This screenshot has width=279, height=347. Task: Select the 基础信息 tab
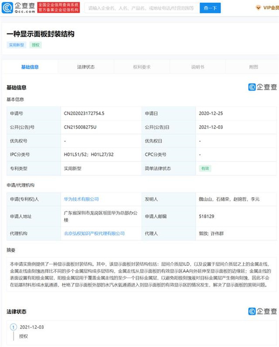click(x=30, y=67)
